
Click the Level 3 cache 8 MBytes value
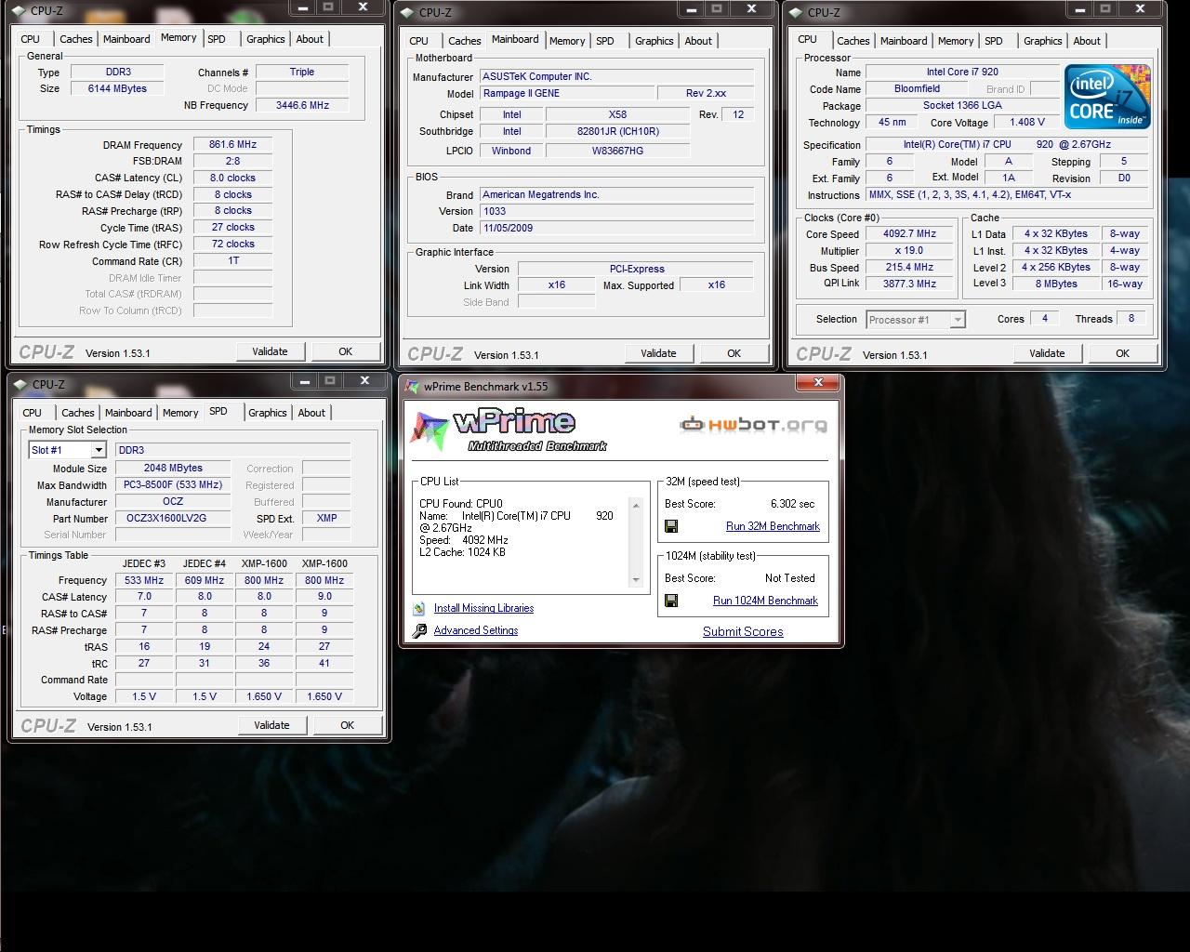(1056, 284)
